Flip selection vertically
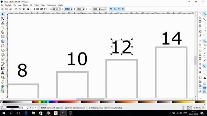This screenshot has width=207, height=116. tap(28, 9)
